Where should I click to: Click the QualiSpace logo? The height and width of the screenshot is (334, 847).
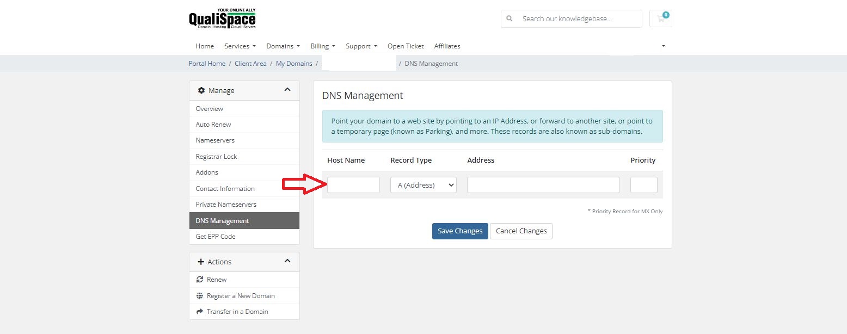[x=223, y=18]
